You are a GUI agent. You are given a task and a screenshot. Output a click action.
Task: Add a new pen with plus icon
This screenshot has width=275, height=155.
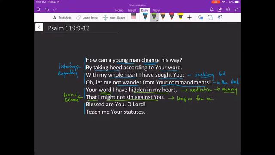(189, 18)
